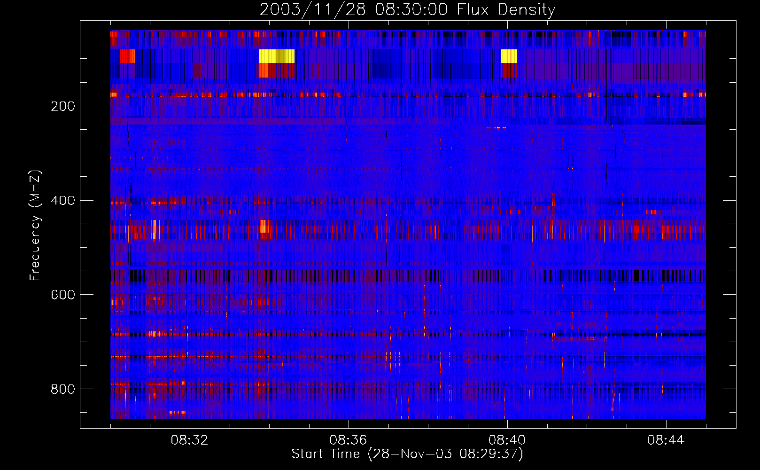The image size is (760, 470).
Task: Click the 'Frequency (MHZ)' y-axis label
Action: (x=35, y=226)
